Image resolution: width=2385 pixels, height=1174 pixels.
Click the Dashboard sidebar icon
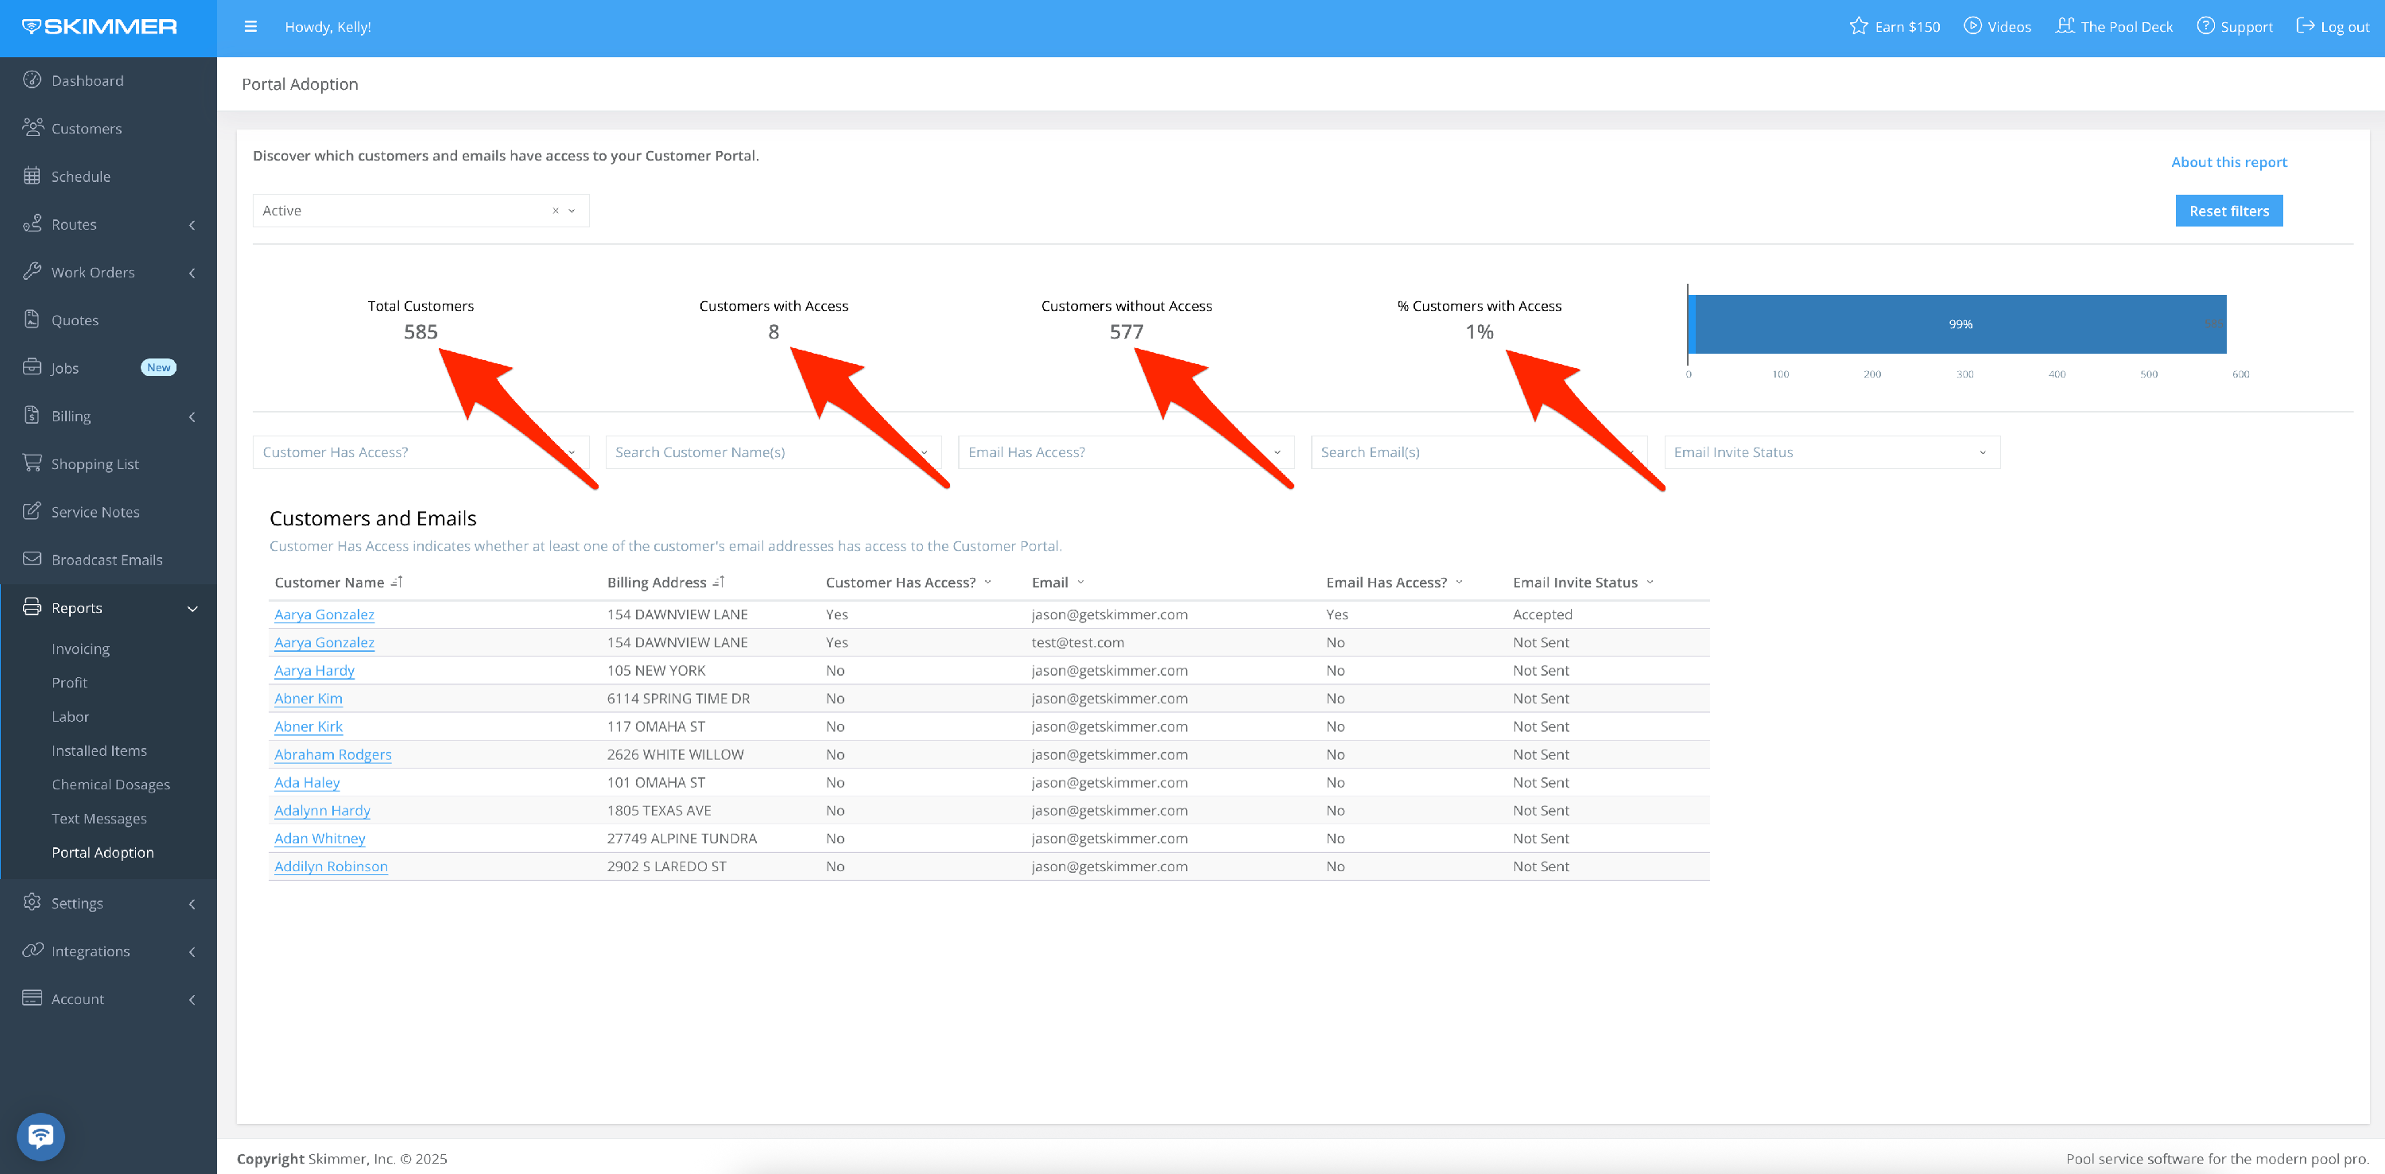33,79
